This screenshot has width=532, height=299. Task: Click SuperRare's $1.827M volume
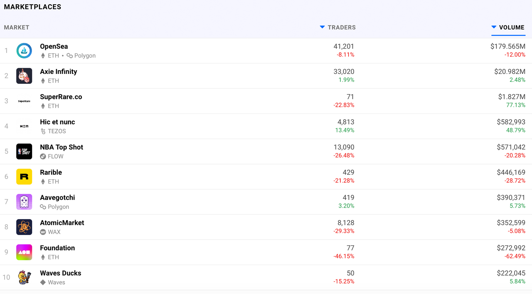[x=512, y=97]
